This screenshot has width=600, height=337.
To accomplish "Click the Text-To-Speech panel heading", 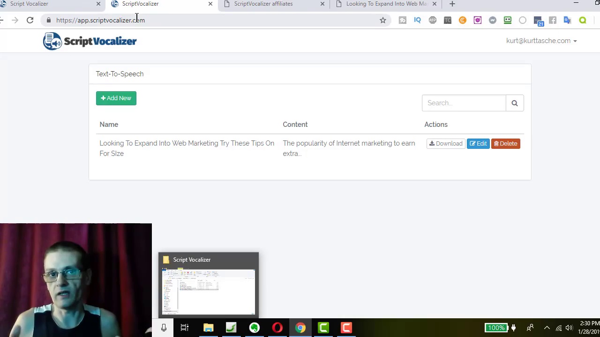I will click(x=120, y=74).
